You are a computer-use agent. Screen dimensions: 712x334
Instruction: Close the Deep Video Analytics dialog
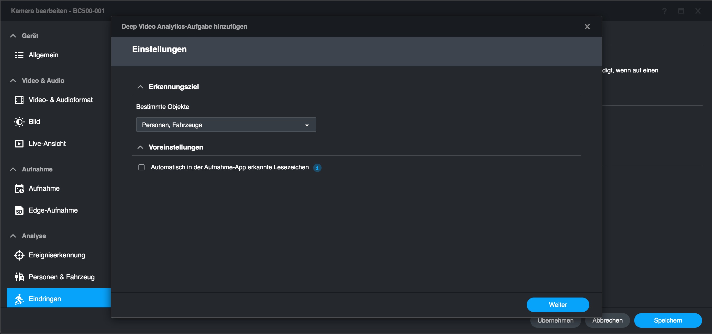(x=587, y=27)
